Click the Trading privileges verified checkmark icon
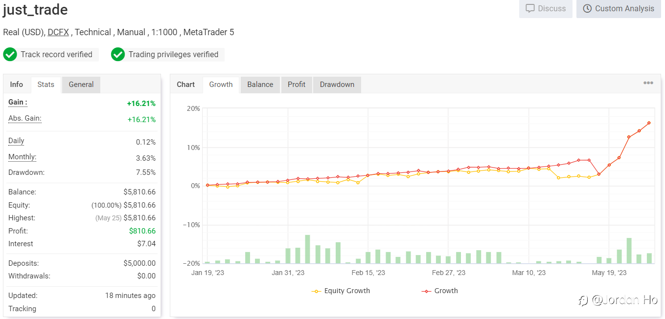 point(118,54)
